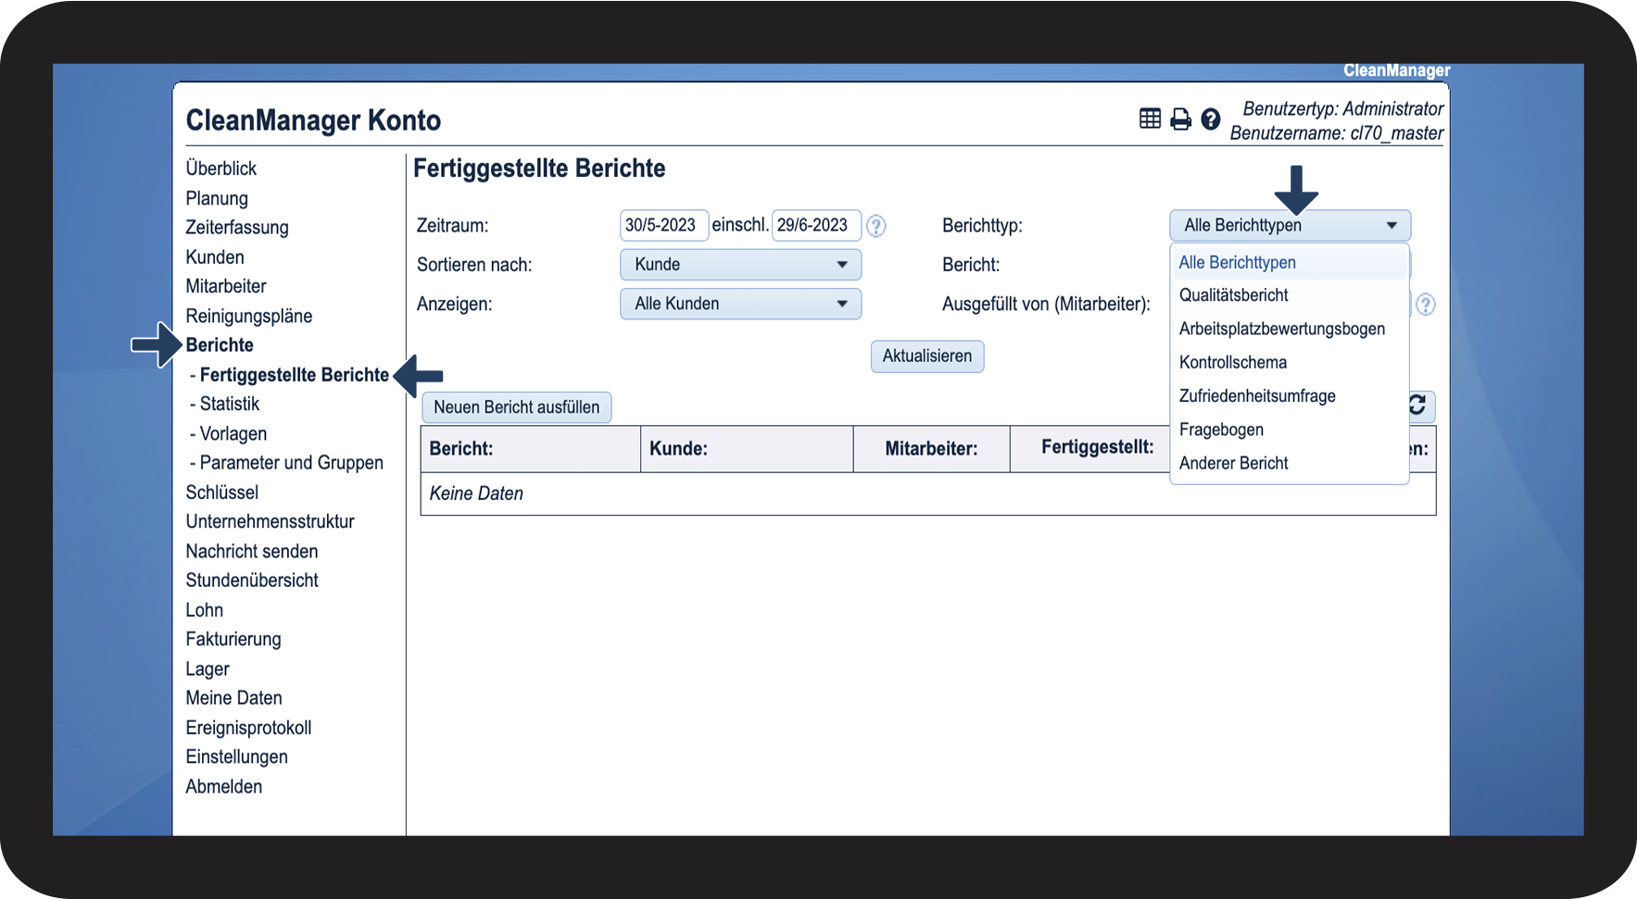Click the Kunde: column header
The width and height of the screenshot is (1637, 899).
[x=747, y=449]
